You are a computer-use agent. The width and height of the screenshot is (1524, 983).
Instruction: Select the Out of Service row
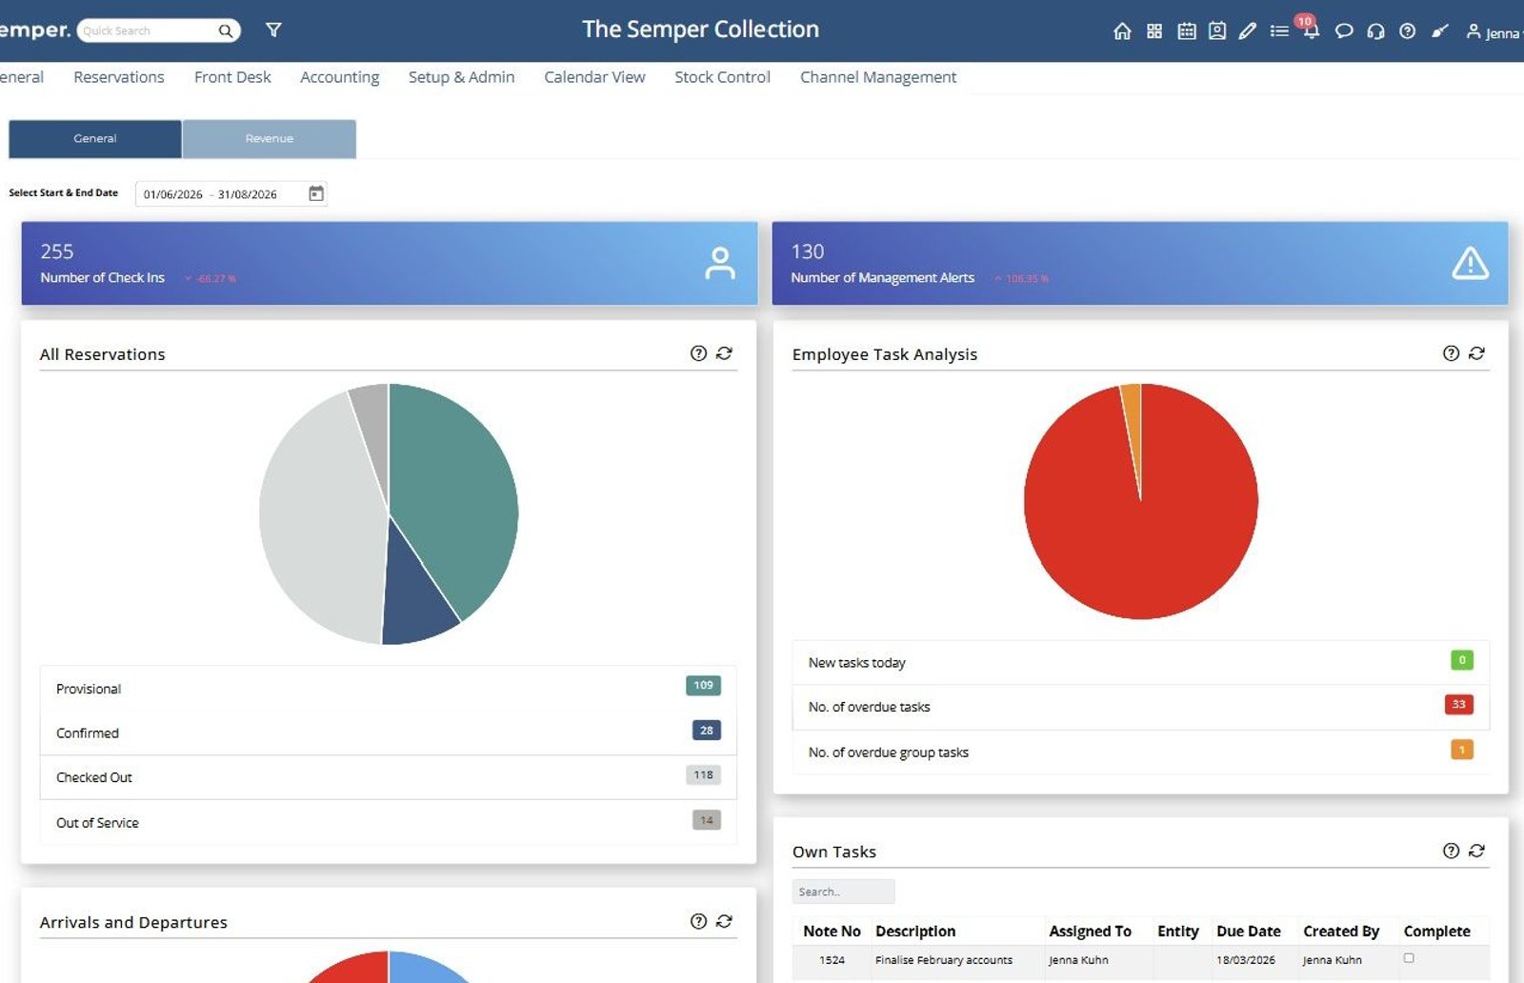[389, 822]
